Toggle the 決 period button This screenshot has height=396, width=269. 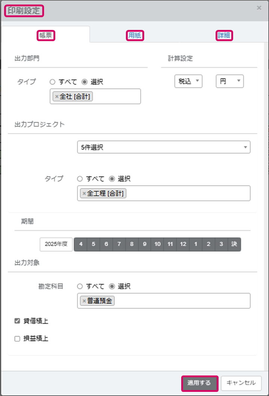point(234,244)
